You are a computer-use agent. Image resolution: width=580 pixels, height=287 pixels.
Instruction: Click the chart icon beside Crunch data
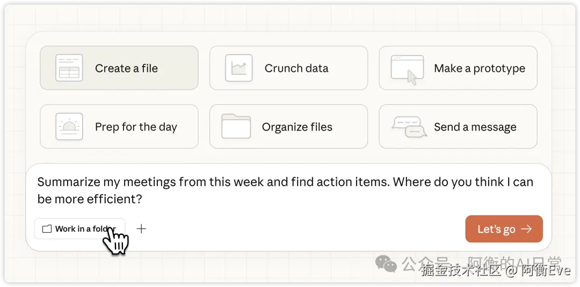[x=238, y=68]
